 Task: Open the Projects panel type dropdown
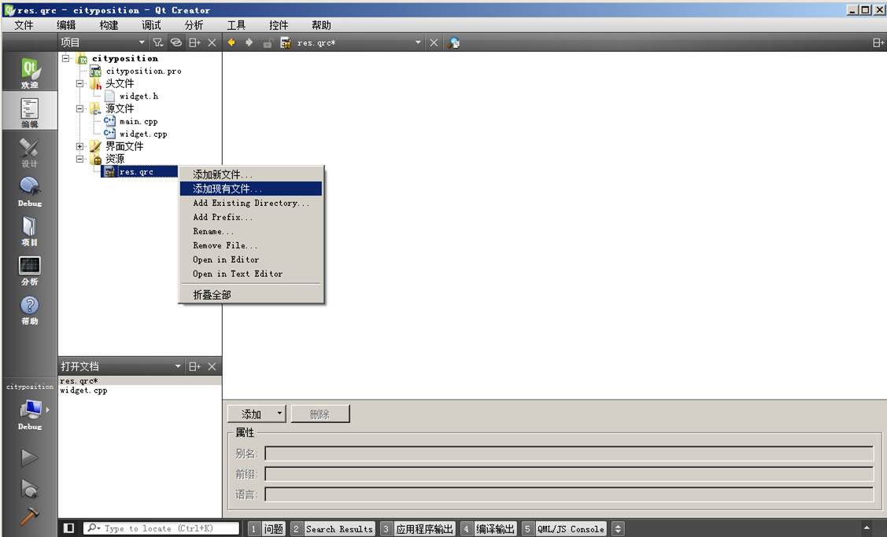pos(142,42)
